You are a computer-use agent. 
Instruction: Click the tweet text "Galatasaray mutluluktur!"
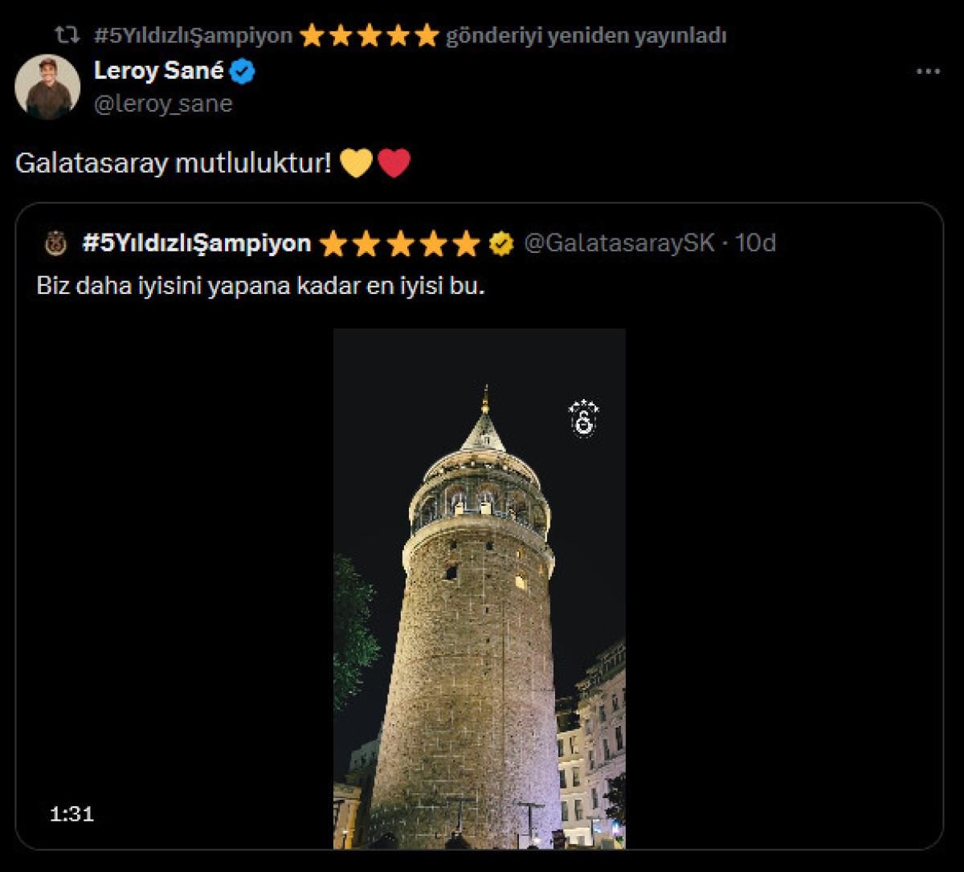click(x=173, y=164)
